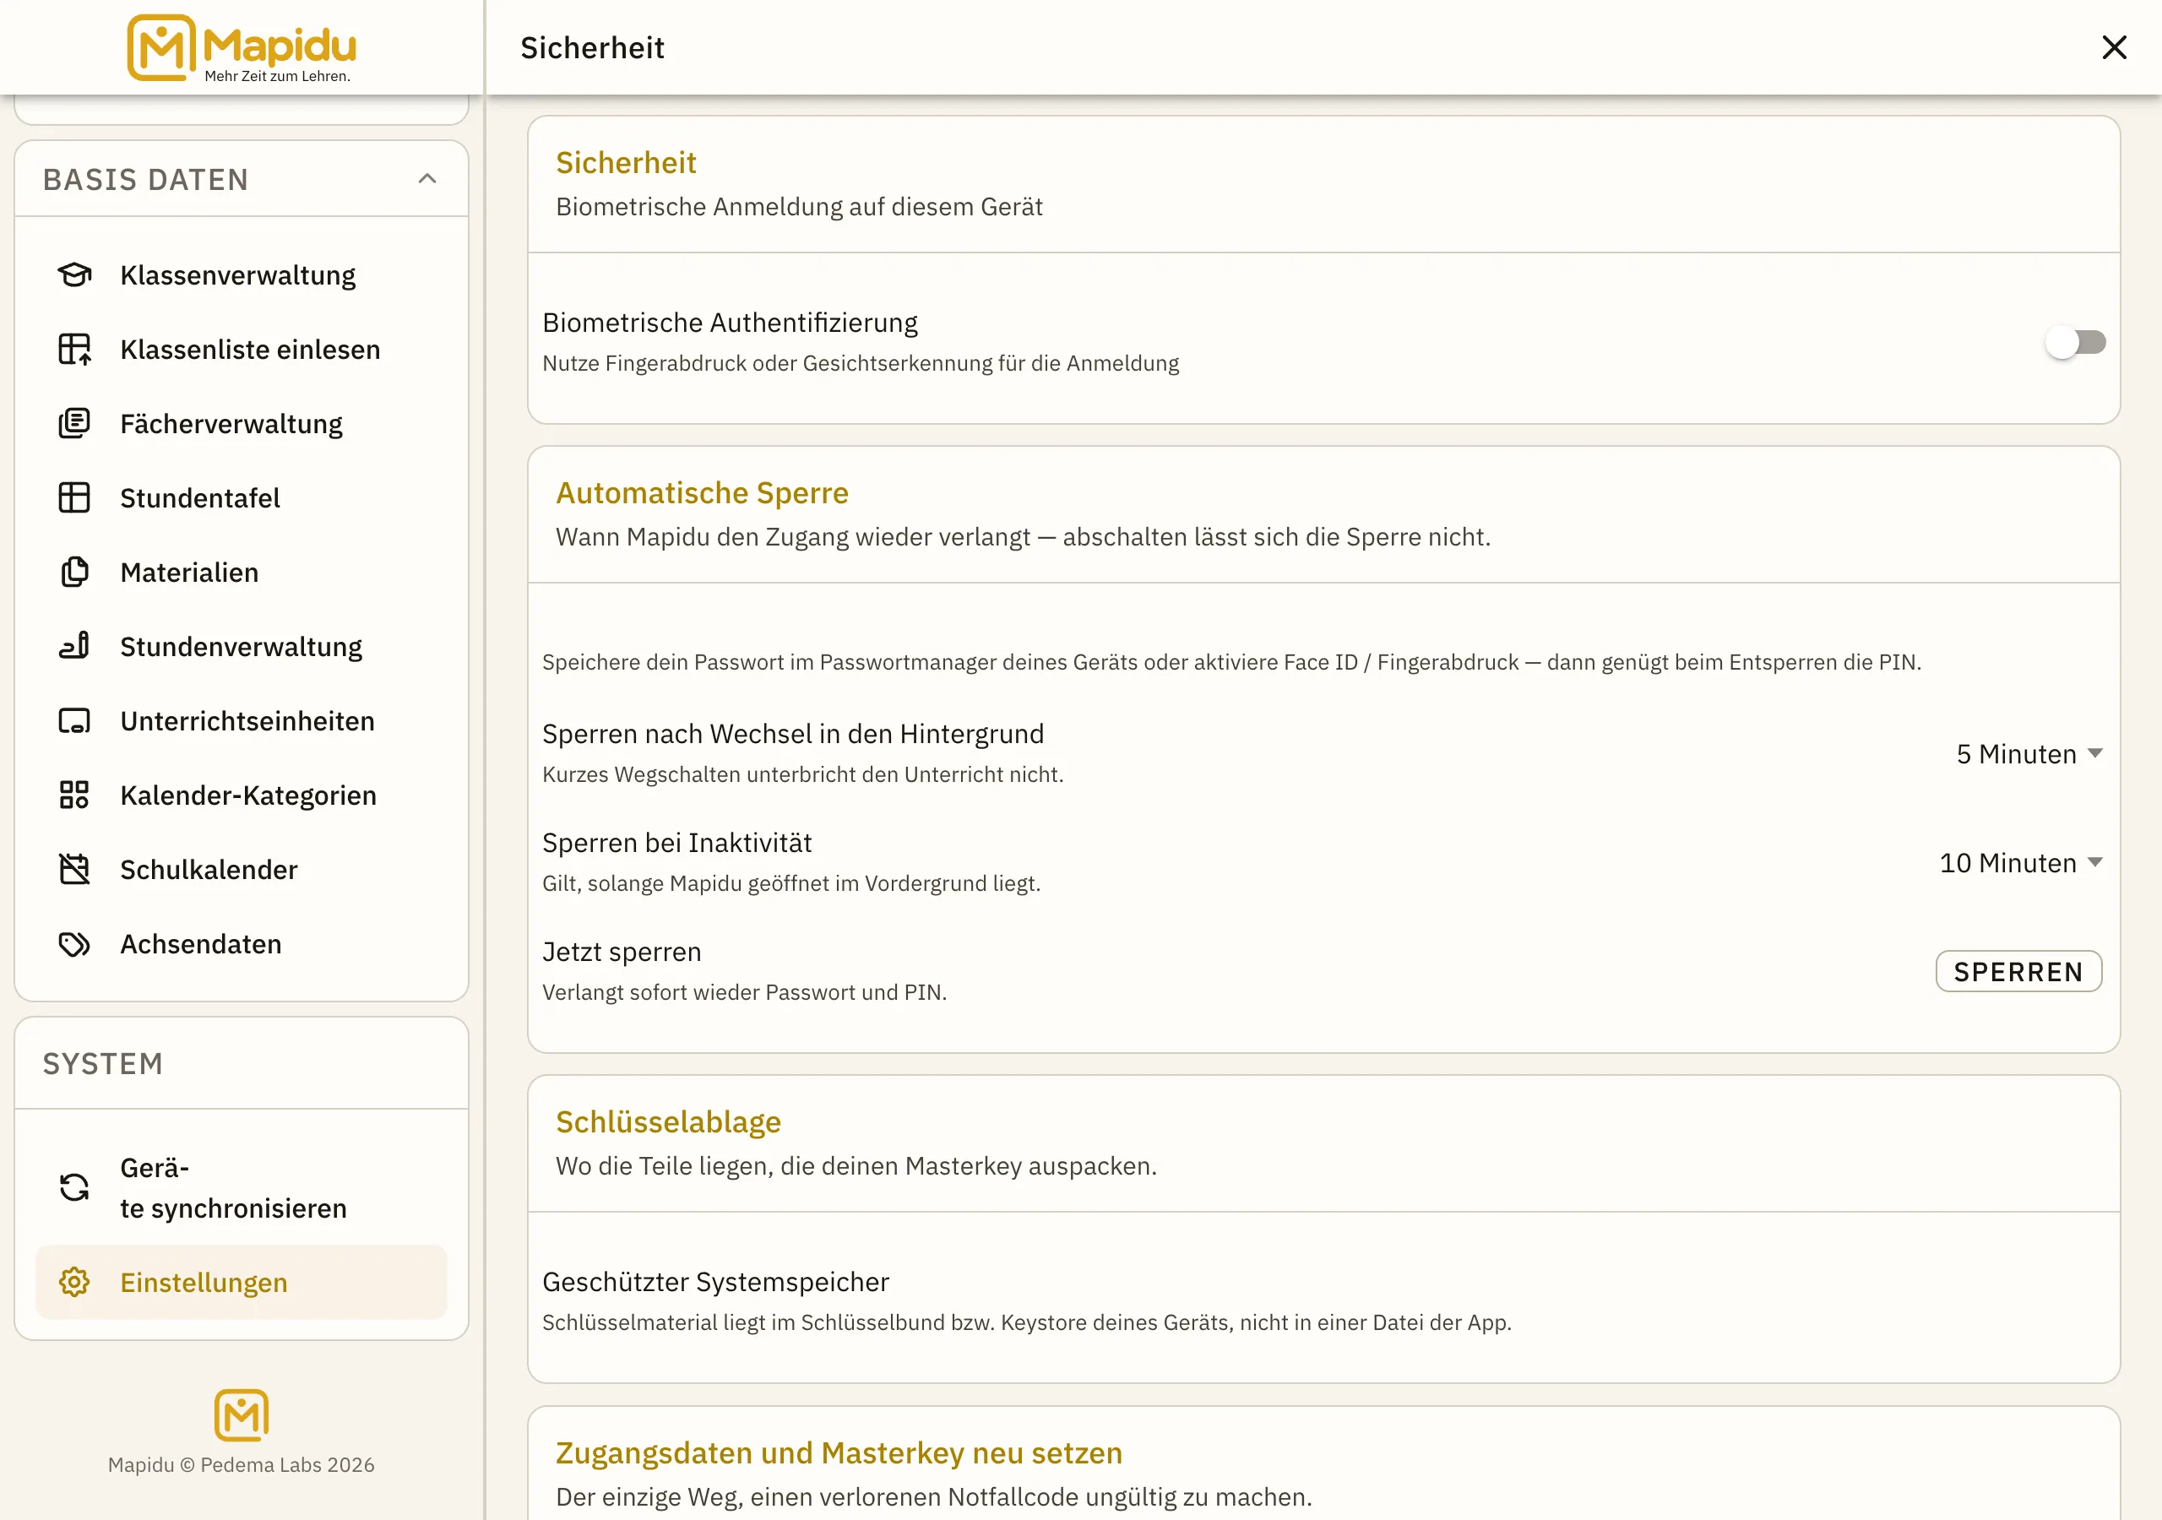The height and width of the screenshot is (1520, 2162).
Task: Select Unterrichtseinheiten in sidebar
Action: [x=241, y=720]
